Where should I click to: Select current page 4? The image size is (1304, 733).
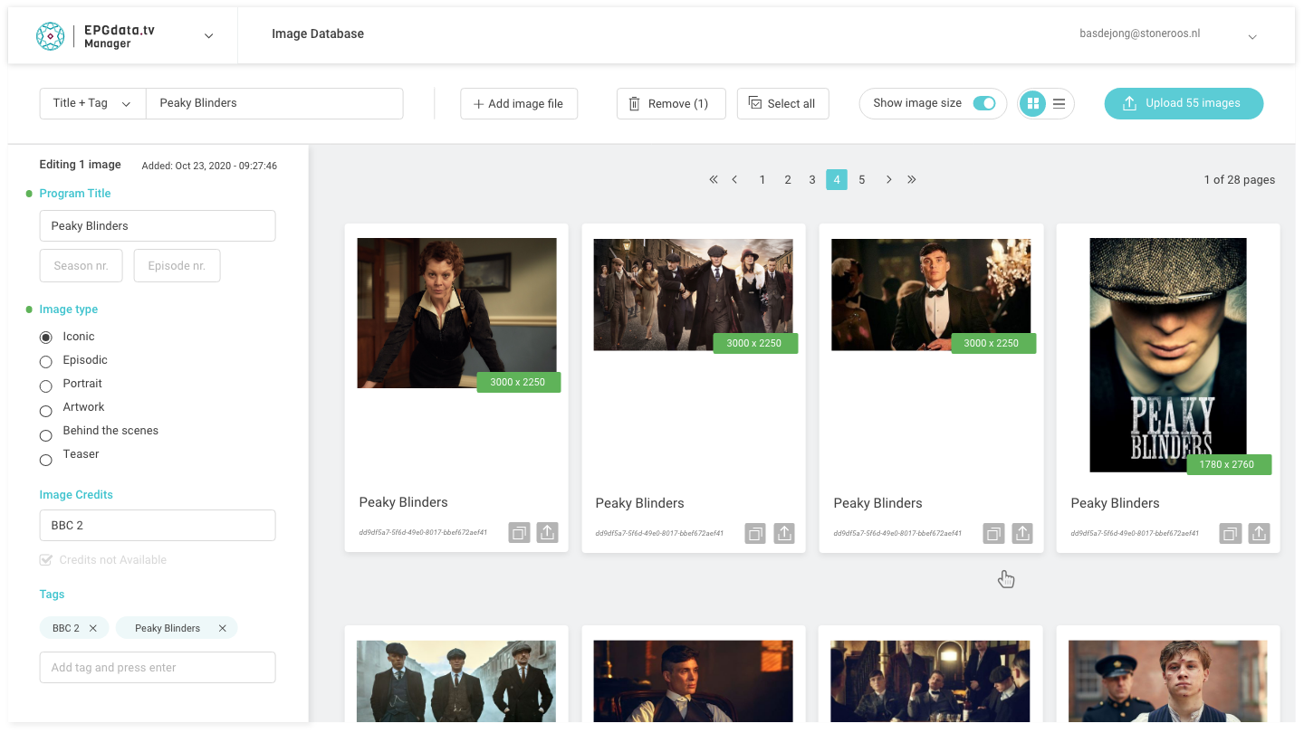(x=837, y=179)
